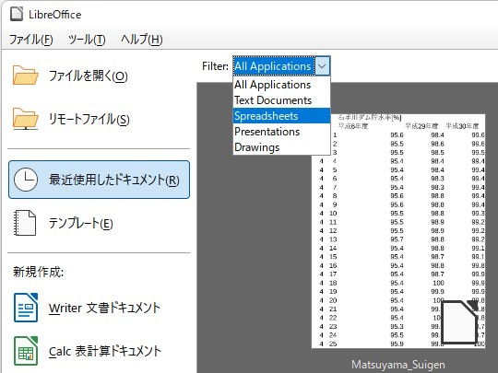Choose Spreadsheets filter option
This screenshot has width=498, height=373.
[x=281, y=116]
